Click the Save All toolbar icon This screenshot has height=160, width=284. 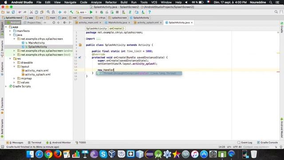[x=8, y=12]
